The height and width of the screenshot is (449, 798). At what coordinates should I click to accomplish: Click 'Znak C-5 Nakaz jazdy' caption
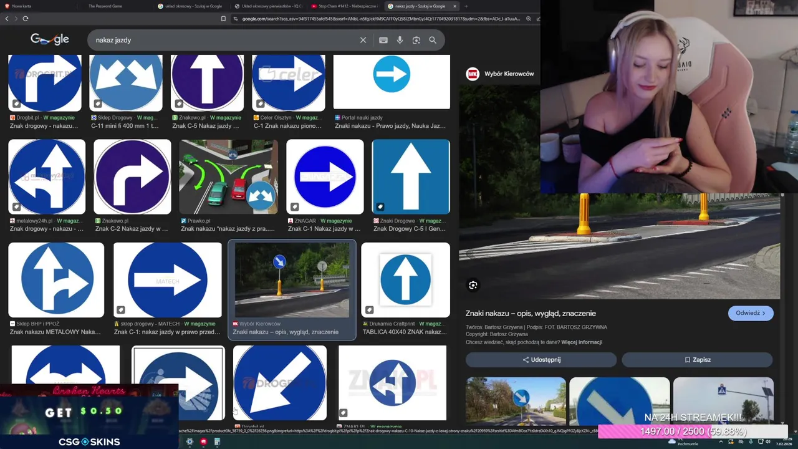(x=206, y=126)
